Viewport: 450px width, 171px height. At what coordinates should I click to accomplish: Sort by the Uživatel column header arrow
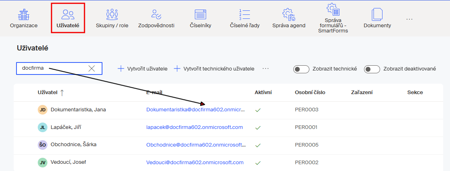pos(62,93)
